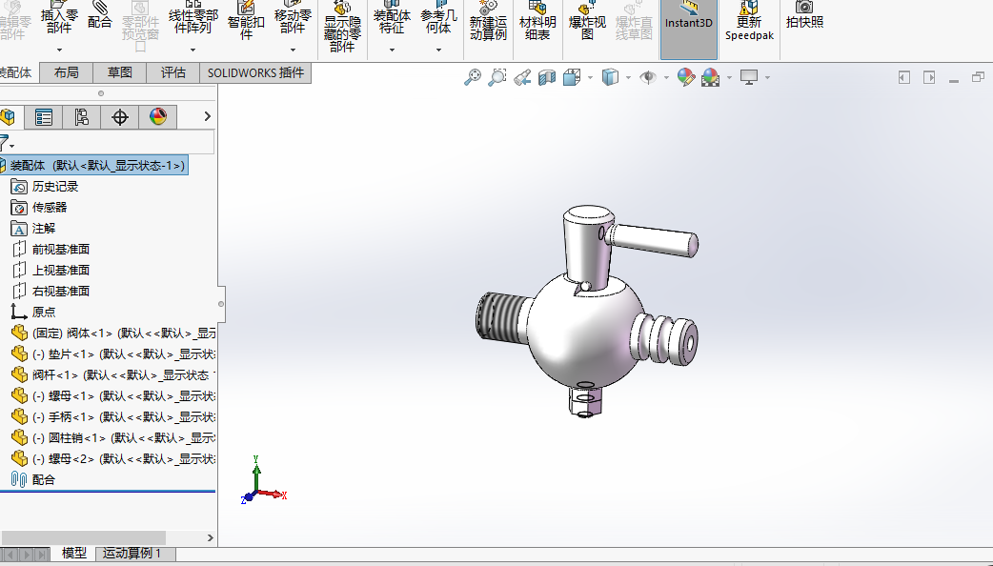Click Apply Scene icon

[x=711, y=77]
